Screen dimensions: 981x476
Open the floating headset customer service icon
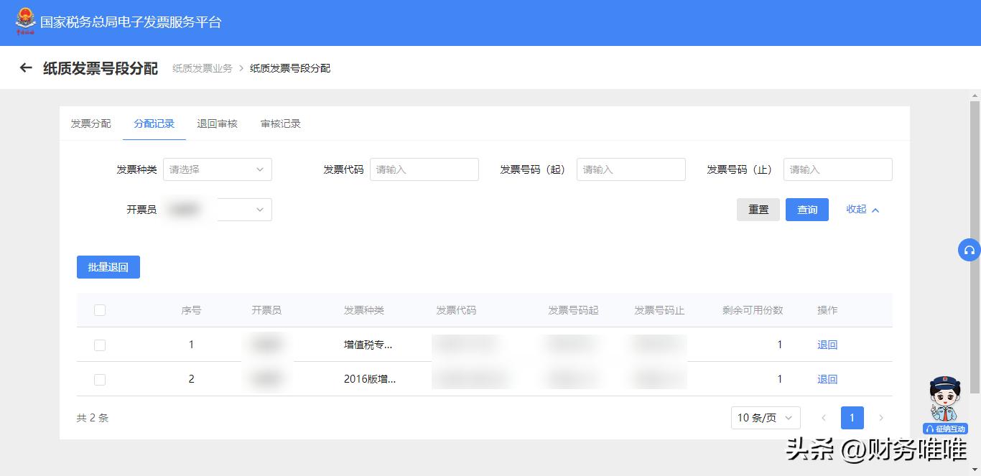[x=970, y=250]
